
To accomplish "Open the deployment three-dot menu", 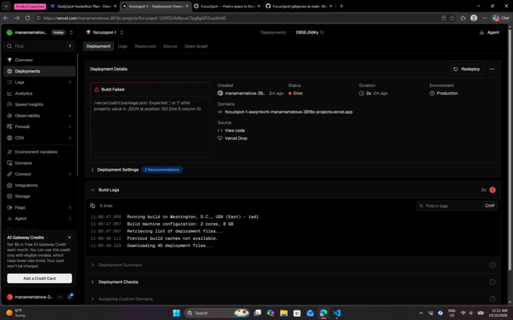I will point(492,69).
